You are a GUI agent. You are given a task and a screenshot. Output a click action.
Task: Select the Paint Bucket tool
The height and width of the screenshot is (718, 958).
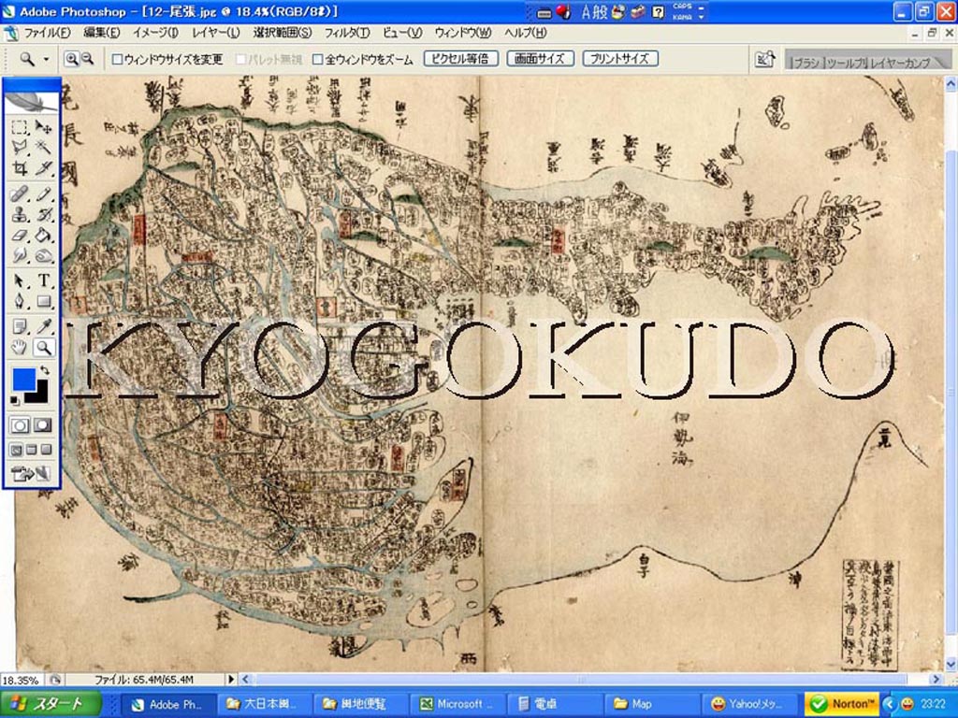click(43, 235)
